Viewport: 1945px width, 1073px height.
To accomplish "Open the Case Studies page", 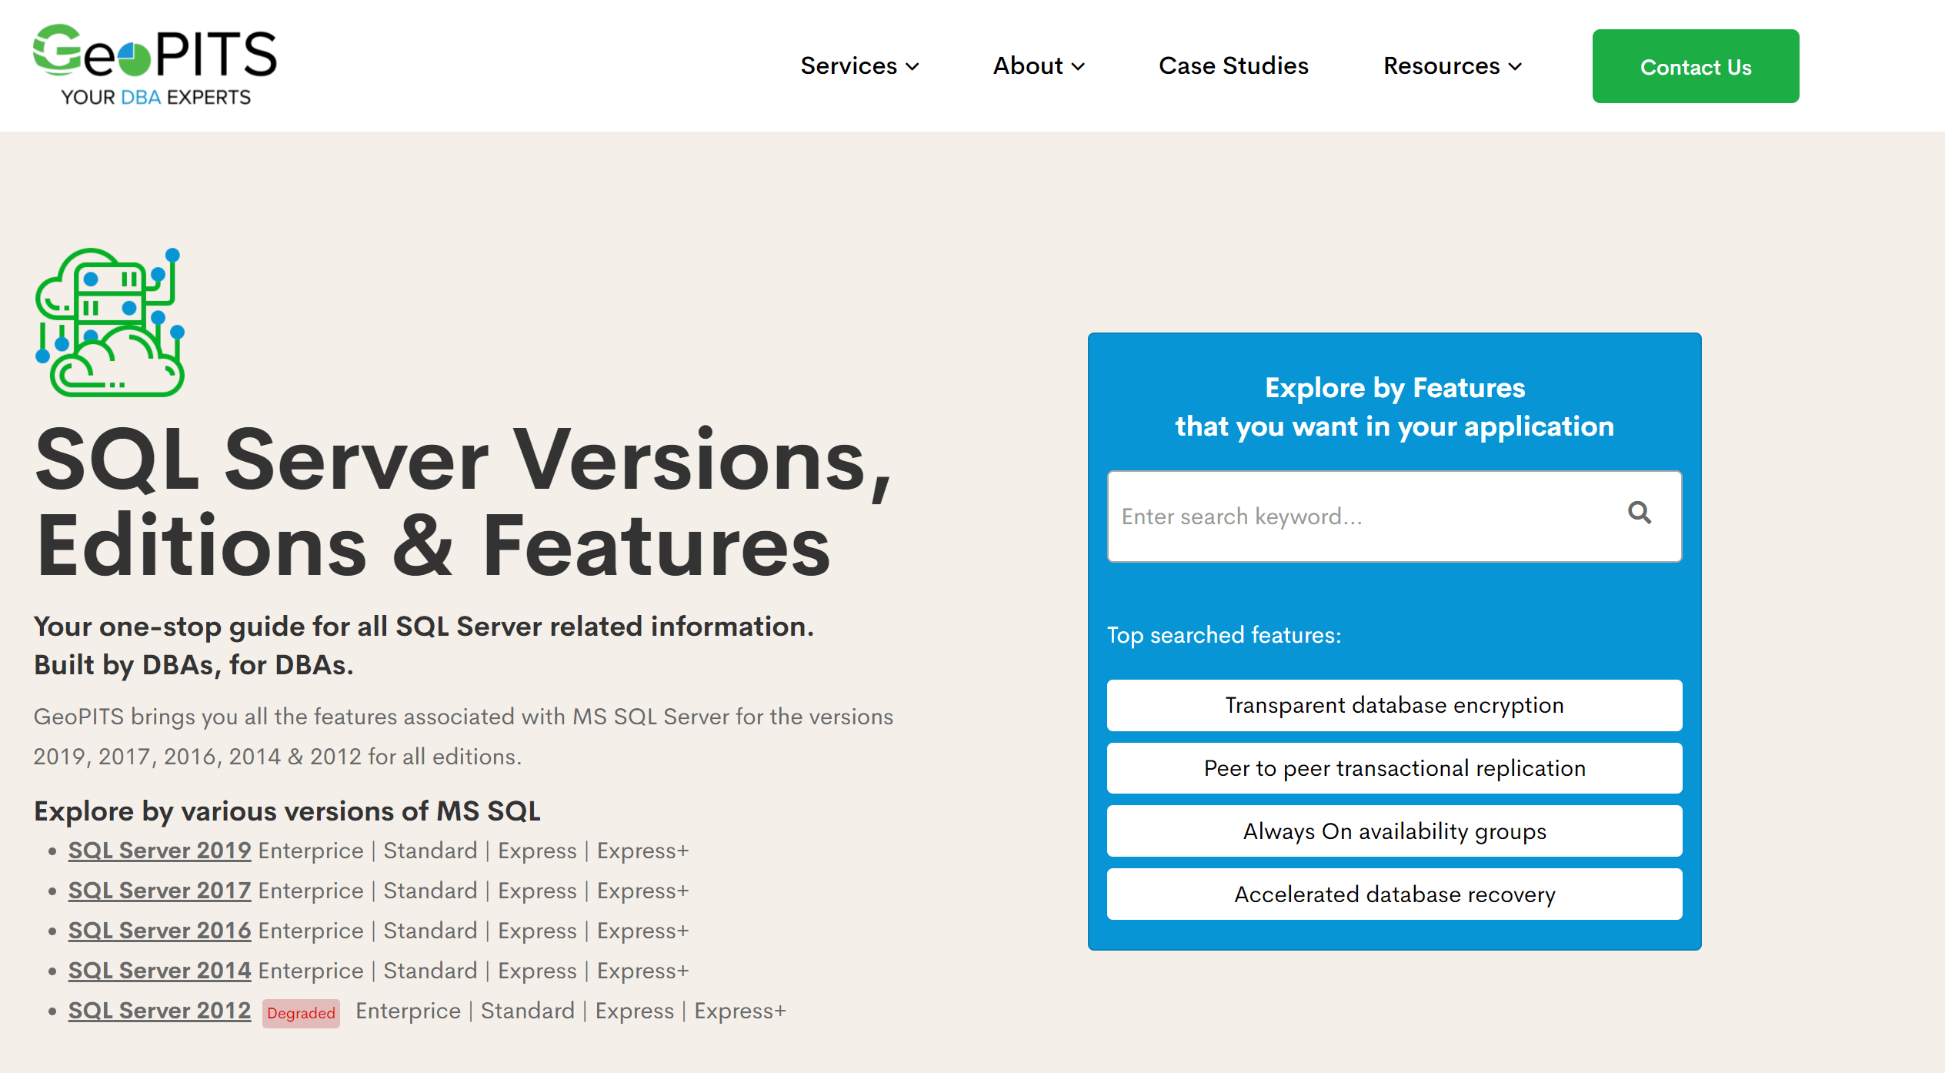I will click(x=1233, y=66).
